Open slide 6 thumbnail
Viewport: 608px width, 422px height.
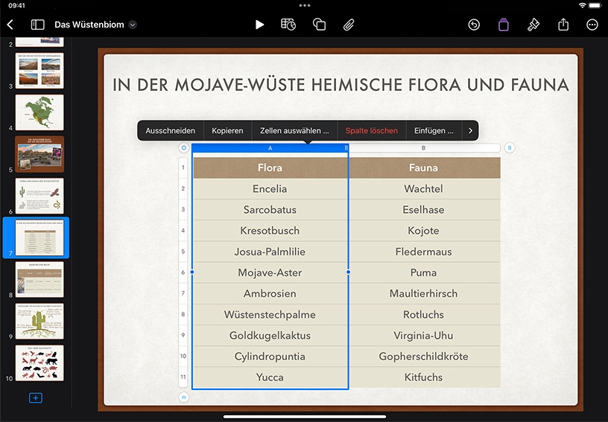pyautogui.click(x=39, y=196)
